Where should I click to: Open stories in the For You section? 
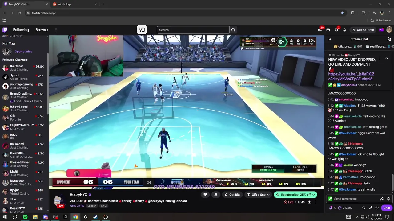(x=23, y=52)
